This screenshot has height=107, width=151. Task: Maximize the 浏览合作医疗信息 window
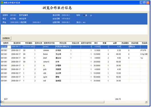tap(144, 3)
